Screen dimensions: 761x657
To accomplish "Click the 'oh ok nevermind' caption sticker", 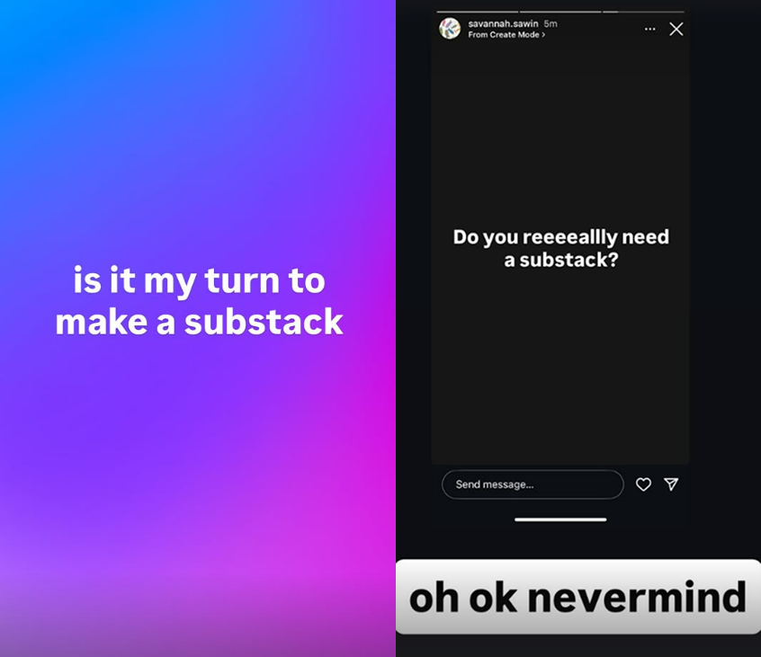I will pos(578,597).
